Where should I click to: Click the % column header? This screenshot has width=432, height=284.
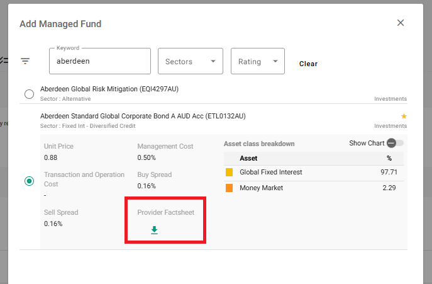coord(389,159)
